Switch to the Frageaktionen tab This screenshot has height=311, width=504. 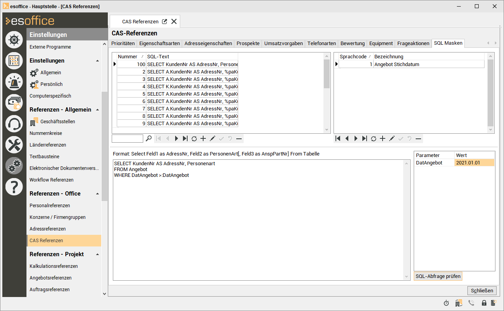point(413,44)
